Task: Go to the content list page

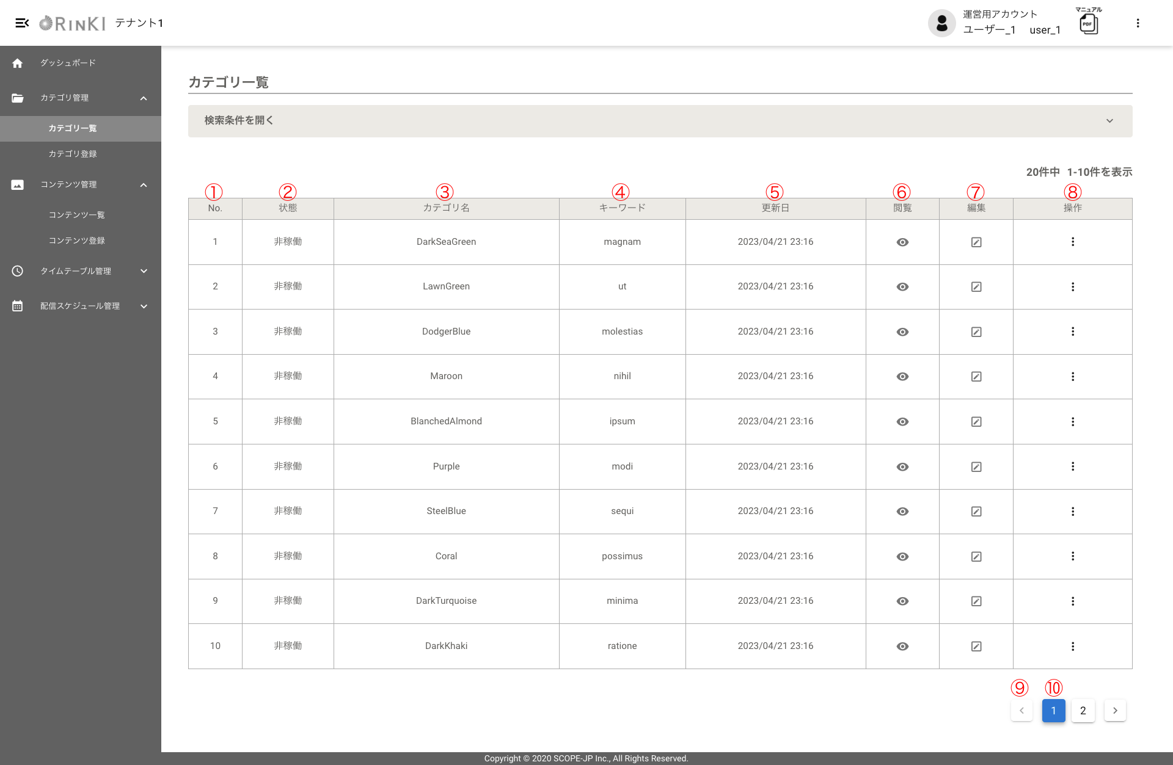Action: [x=77, y=215]
